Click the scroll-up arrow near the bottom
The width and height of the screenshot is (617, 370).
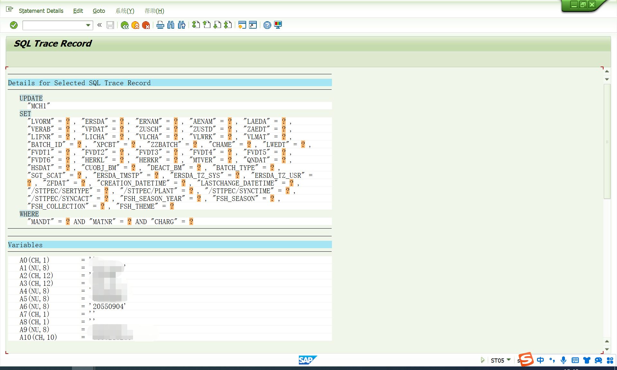[x=607, y=341]
